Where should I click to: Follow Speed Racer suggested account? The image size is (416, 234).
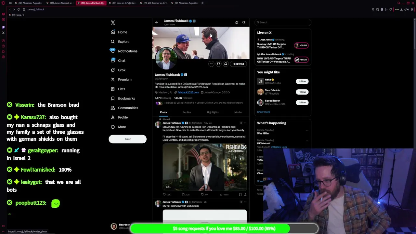302,102
